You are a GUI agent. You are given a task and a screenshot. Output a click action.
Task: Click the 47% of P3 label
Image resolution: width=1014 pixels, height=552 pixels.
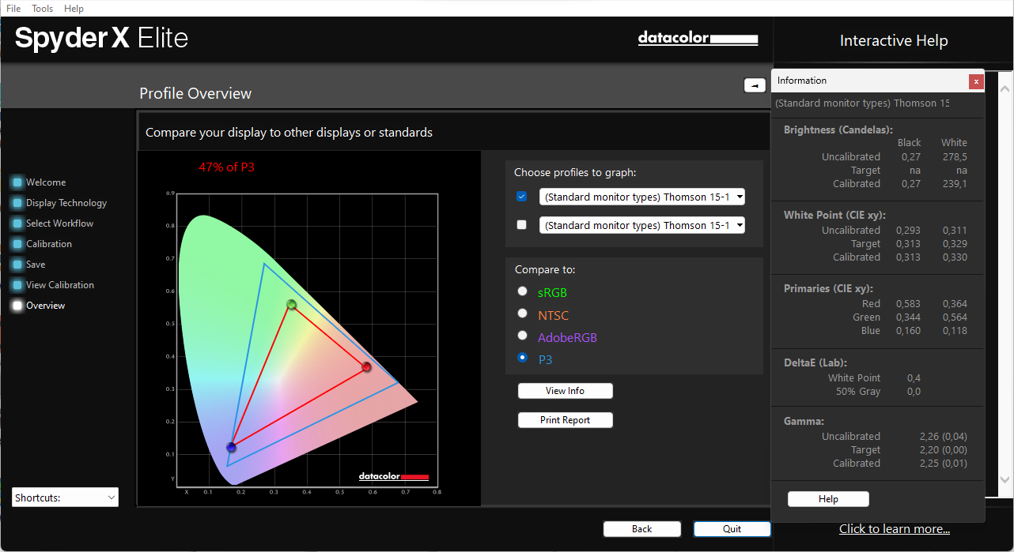click(227, 167)
